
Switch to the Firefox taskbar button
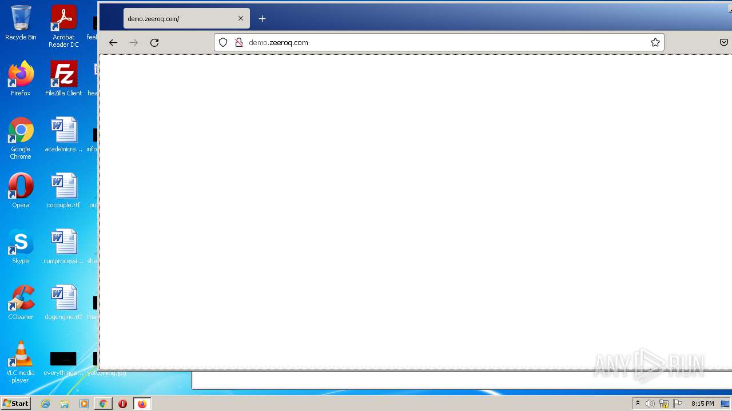(142, 404)
